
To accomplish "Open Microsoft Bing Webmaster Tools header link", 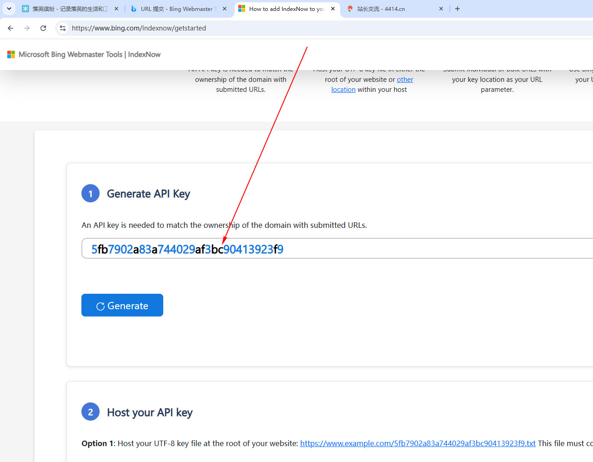I will pos(70,55).
